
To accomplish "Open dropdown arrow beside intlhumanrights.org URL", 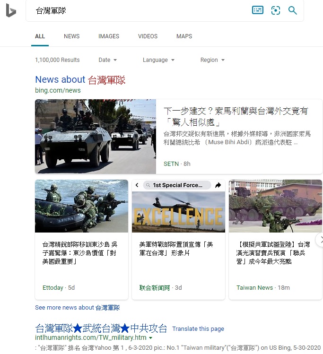I will (151, 338).
